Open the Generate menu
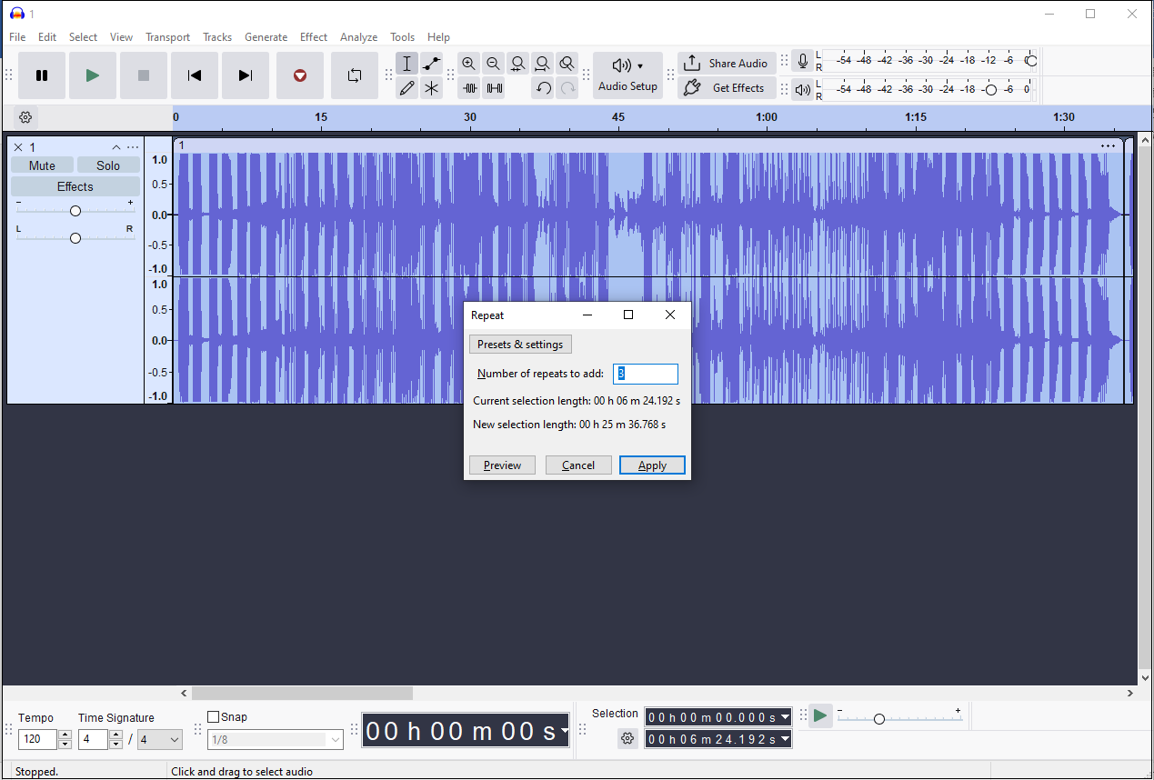Image resolution: width=1154 pixels, height=780 pixels. pos(266,37)
